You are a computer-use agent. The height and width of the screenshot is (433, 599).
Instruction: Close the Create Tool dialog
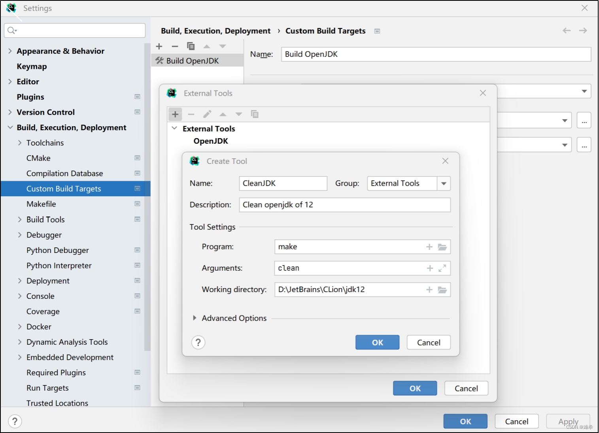coord(445,161)
